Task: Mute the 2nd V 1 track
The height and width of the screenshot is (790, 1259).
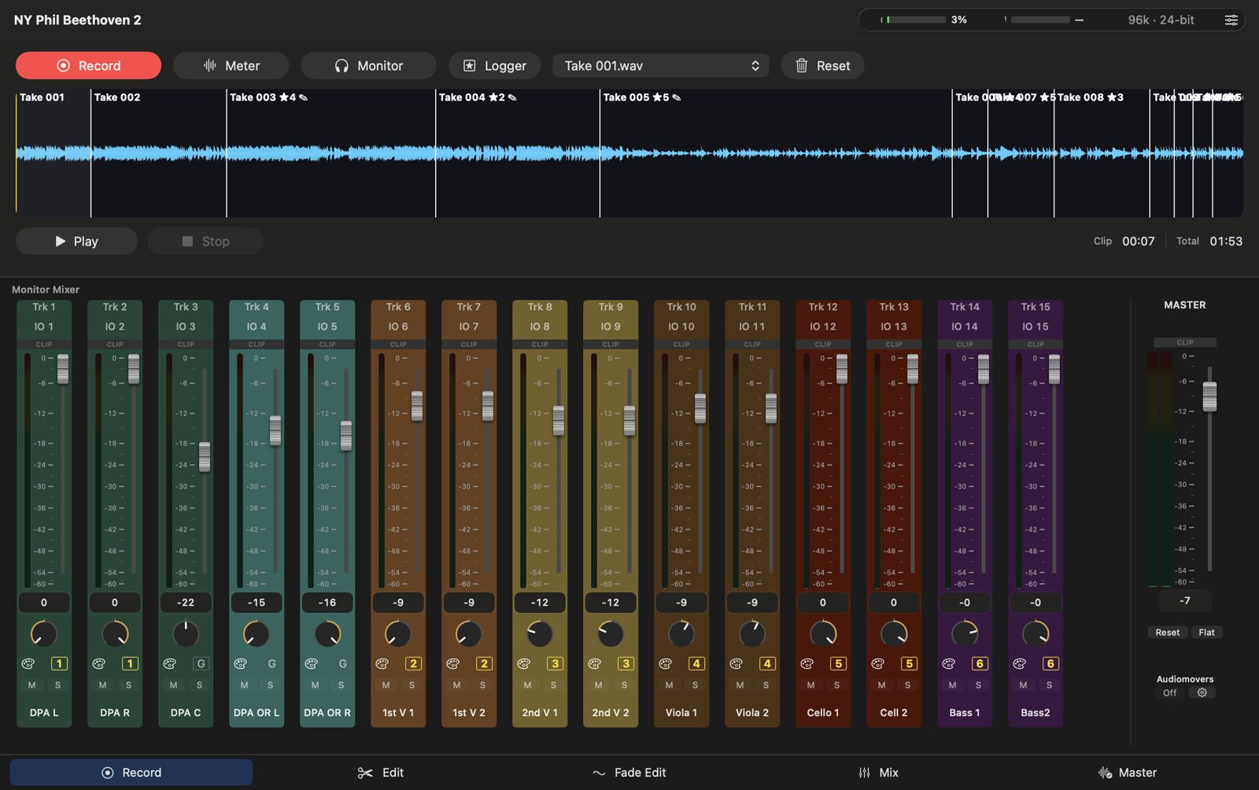Action: tap(527, 685)
